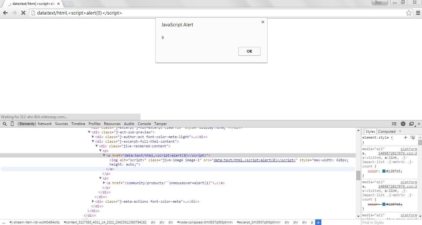Click the OK button in the alert

(x=249, y=51)
